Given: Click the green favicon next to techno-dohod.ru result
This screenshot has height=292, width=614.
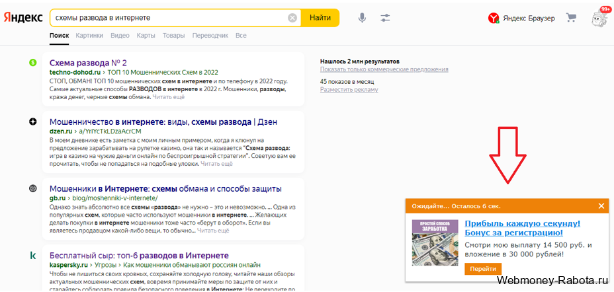Looking at the screenshot, I should tap(33, 63).
